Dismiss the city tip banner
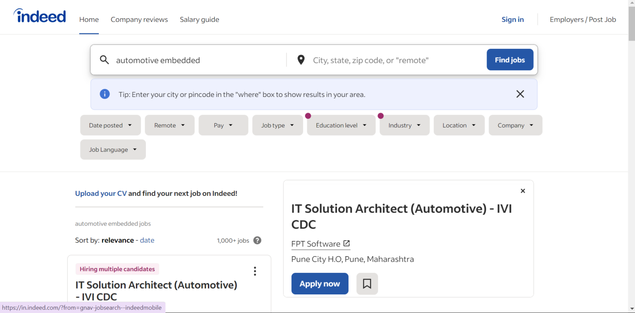635x313 pixels. tap(520, 94)
